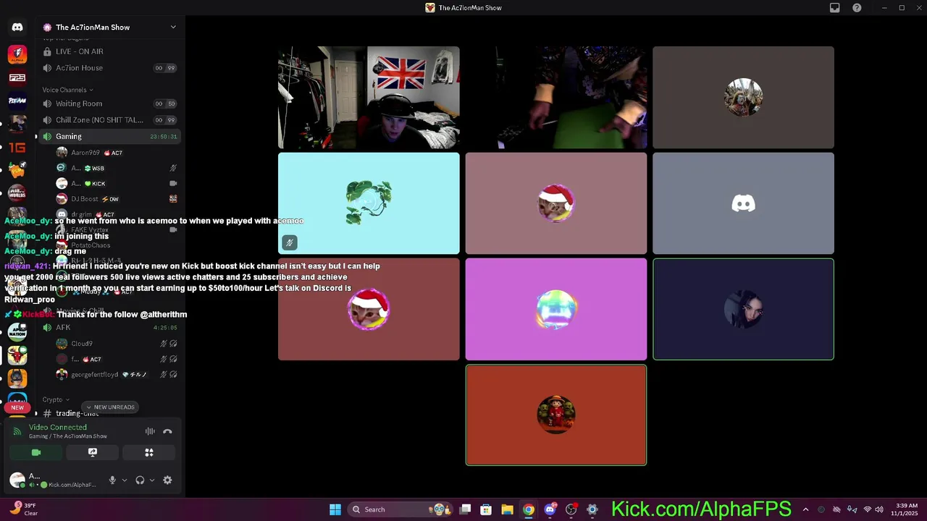This screenshot has width=927, height=521.
Task: Select user georgefentfloyd in AFK channel
Action: click(x=116, y=375)
